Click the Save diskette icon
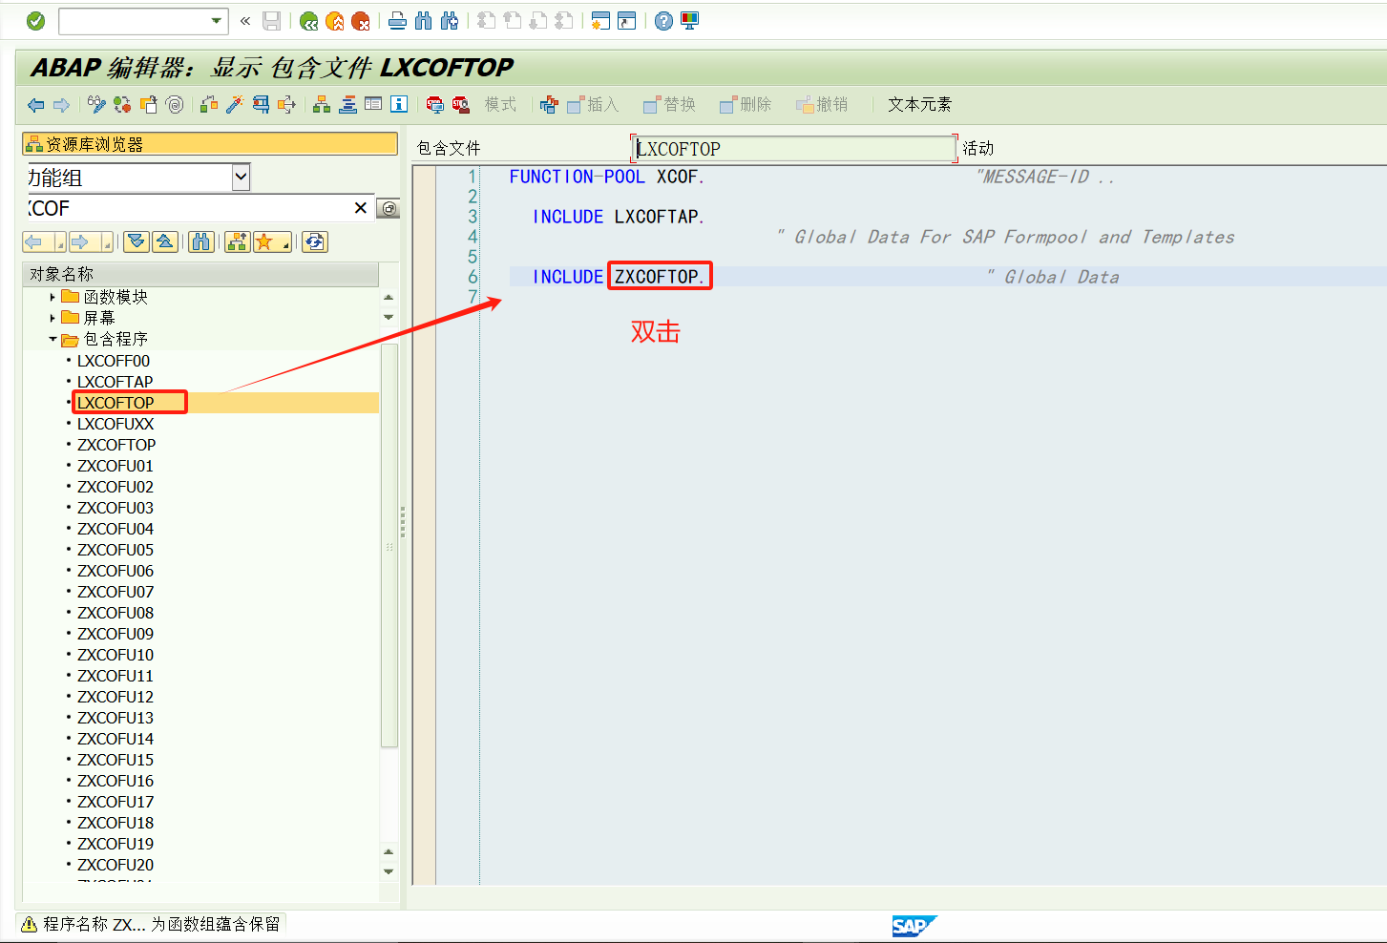 [272, 21]
